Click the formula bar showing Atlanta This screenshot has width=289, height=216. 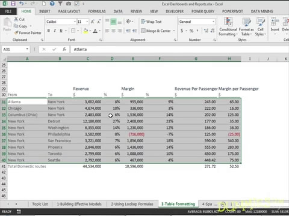point(180,49)
